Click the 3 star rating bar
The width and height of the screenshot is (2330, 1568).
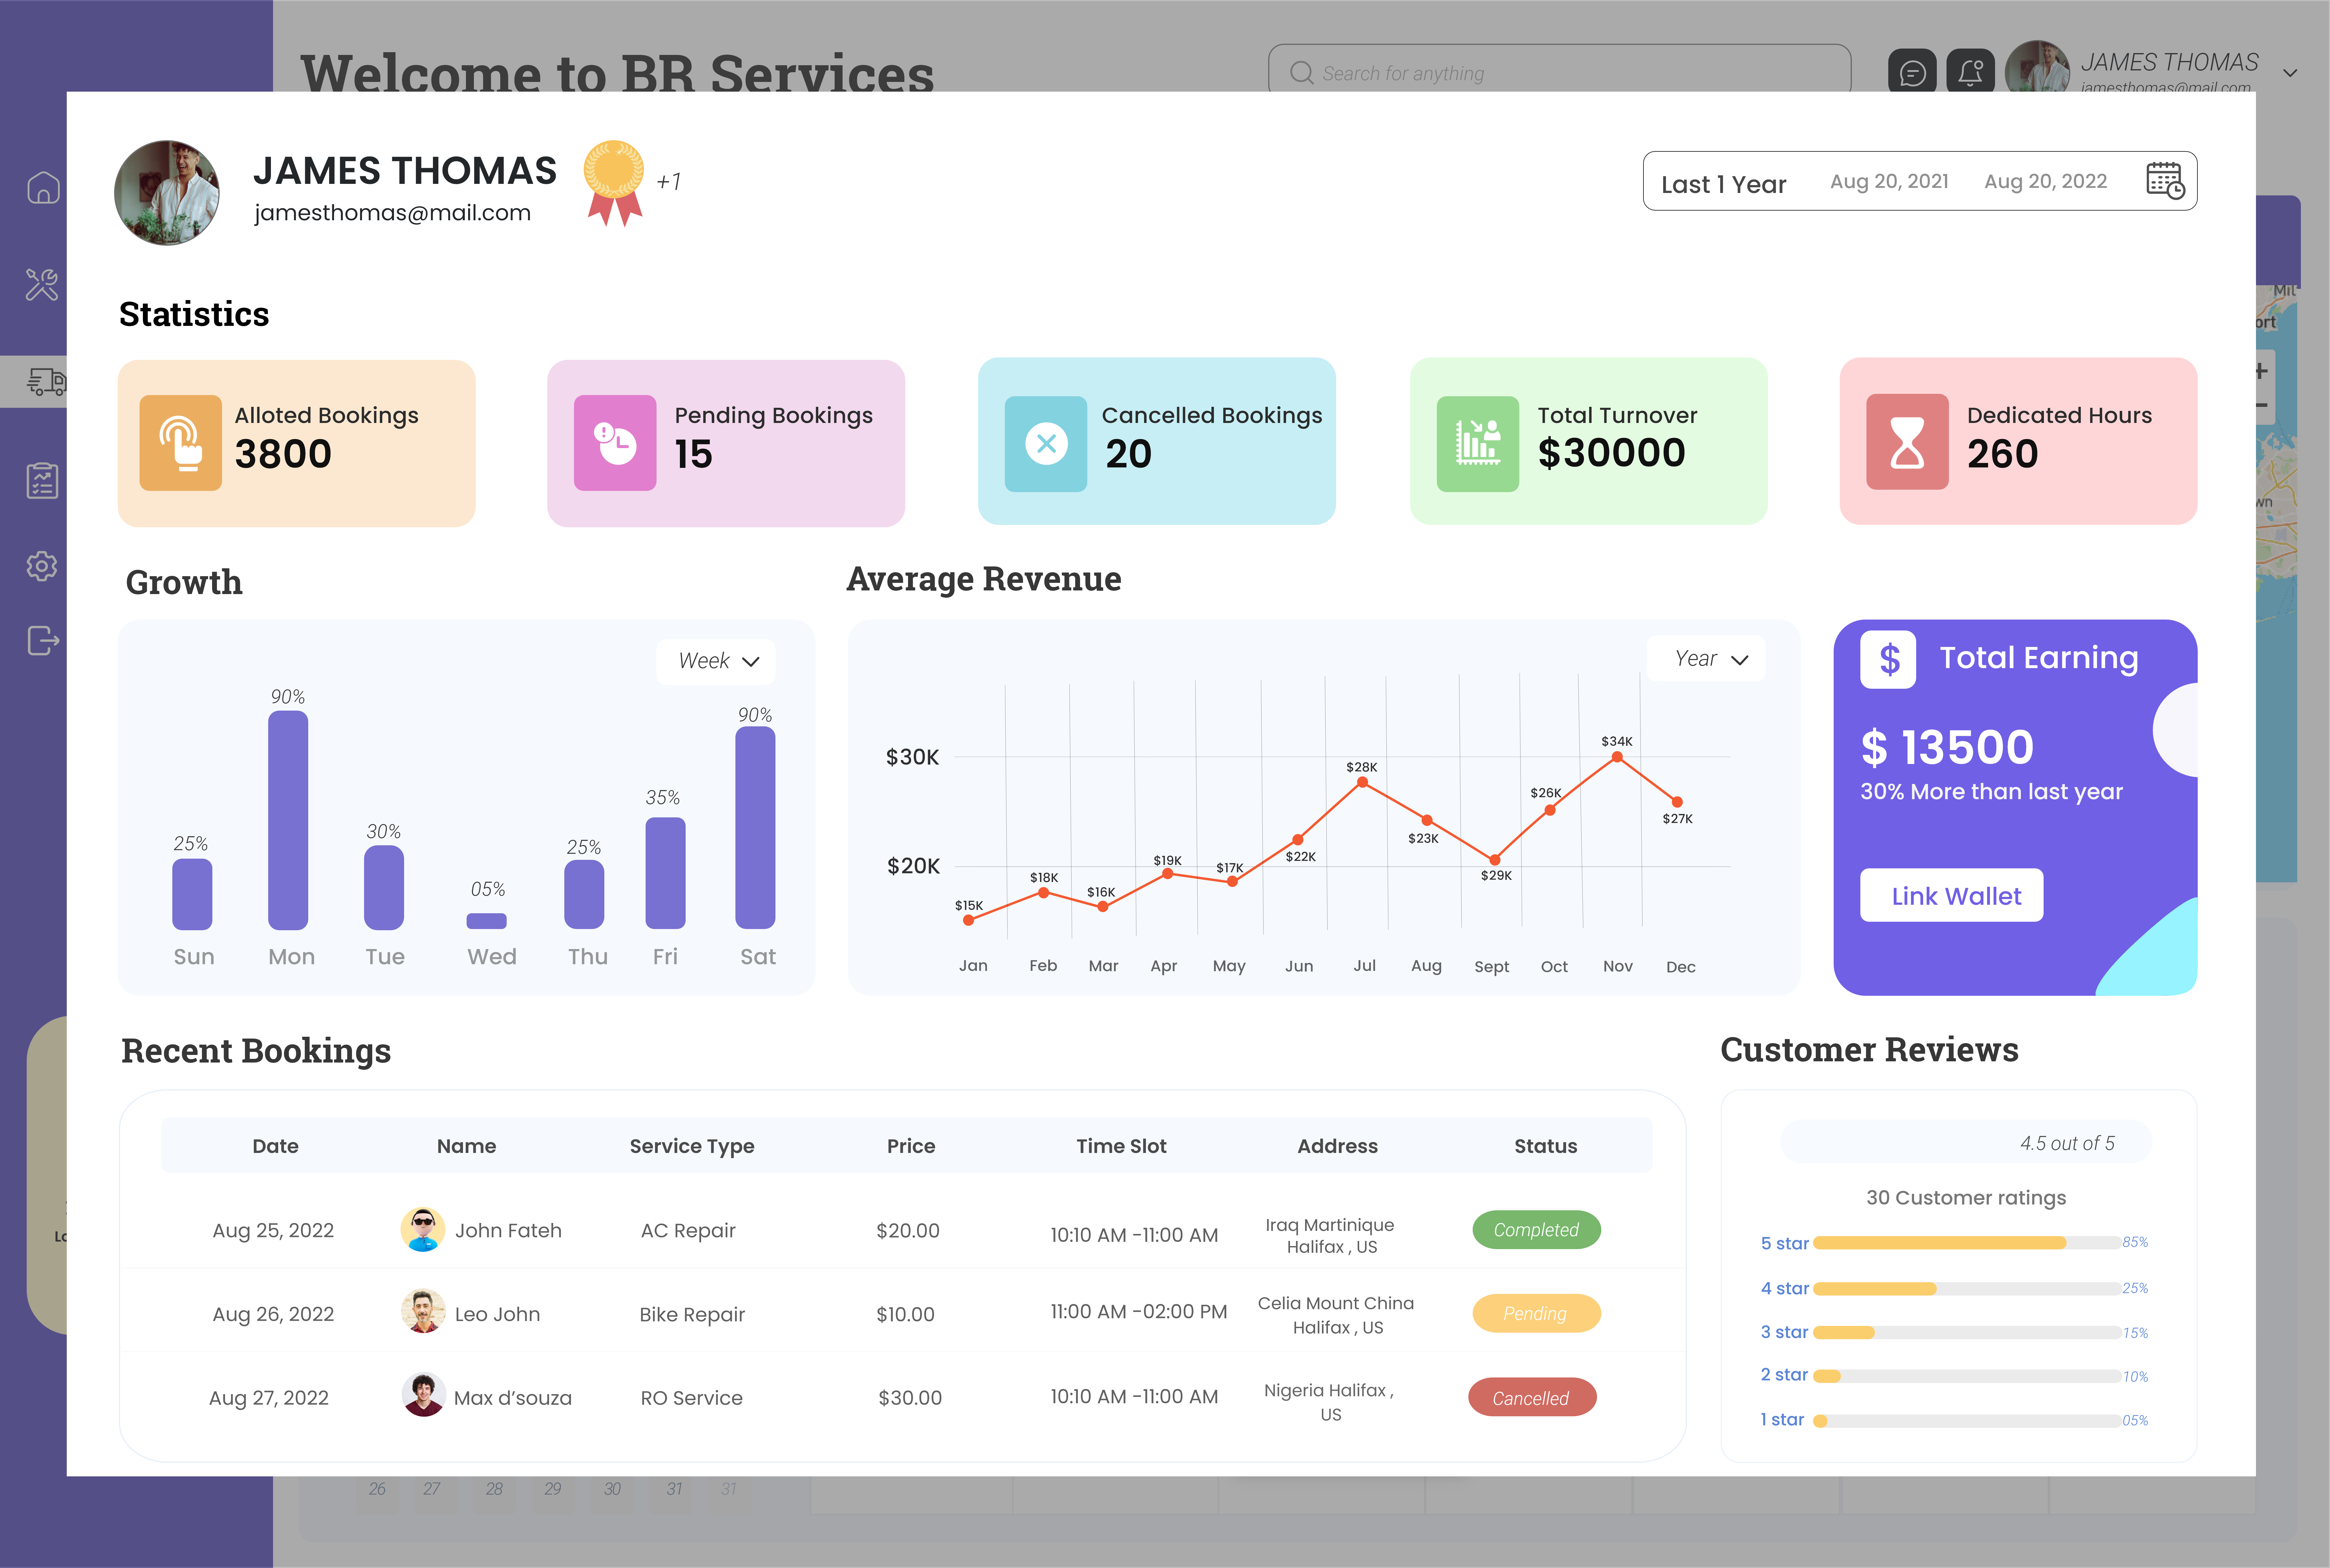[1967, 1333]
